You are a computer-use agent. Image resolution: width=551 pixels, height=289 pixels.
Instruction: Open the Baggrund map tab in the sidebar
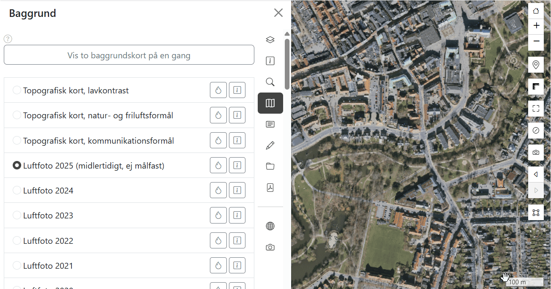[x=270, y=103]
